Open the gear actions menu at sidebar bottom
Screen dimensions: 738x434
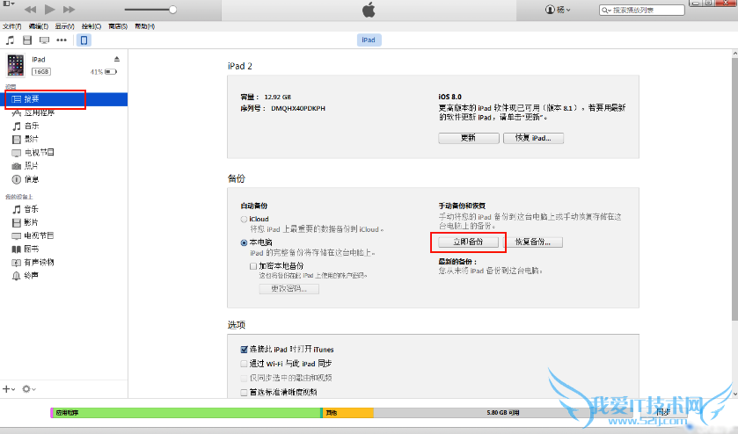click(29, 389)
